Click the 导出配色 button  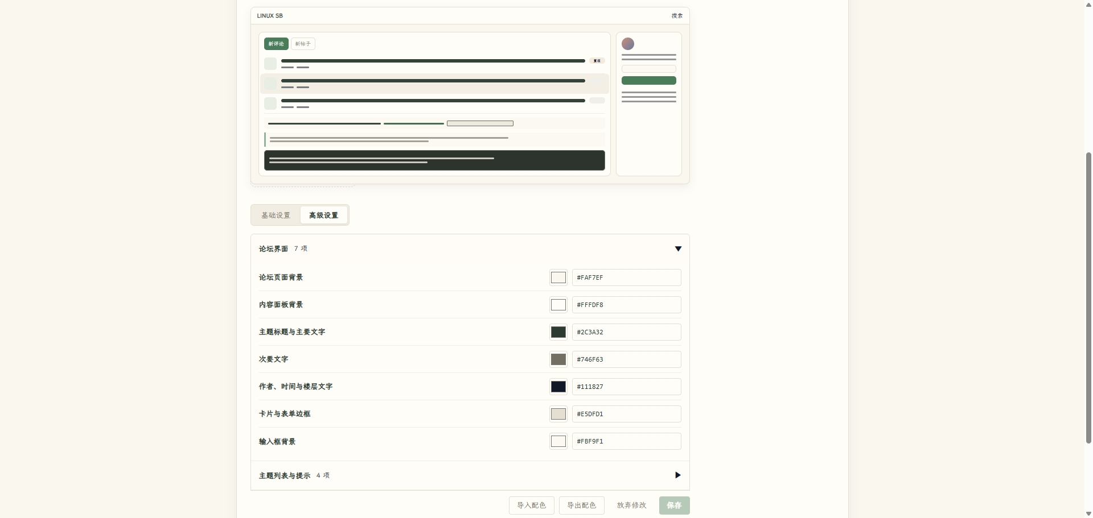coord(582,505)
